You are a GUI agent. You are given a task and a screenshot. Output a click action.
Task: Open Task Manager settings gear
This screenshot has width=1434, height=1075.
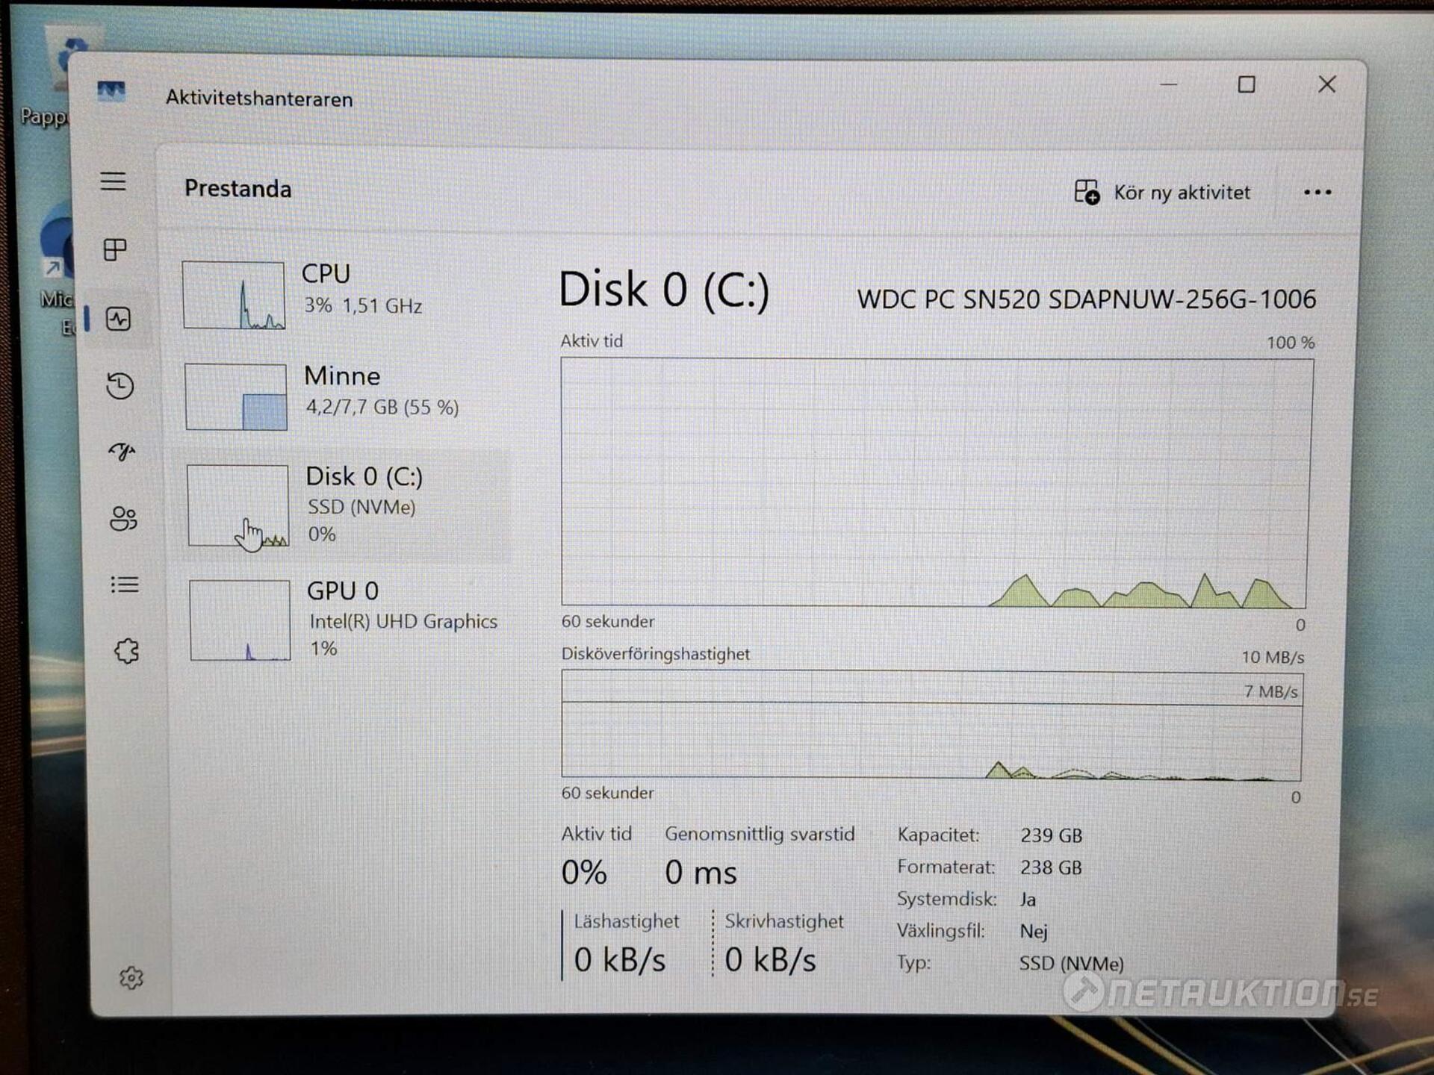(131, 977)
